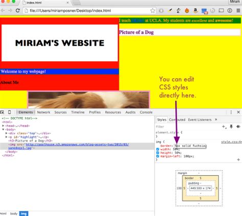Expand the p id highlight node
The image size is (242, 216).
(7, 137)
